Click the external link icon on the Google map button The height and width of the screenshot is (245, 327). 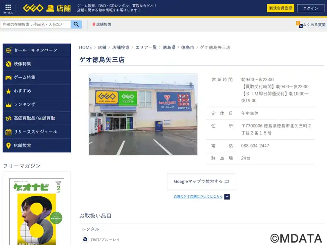[x=226, y=182]
